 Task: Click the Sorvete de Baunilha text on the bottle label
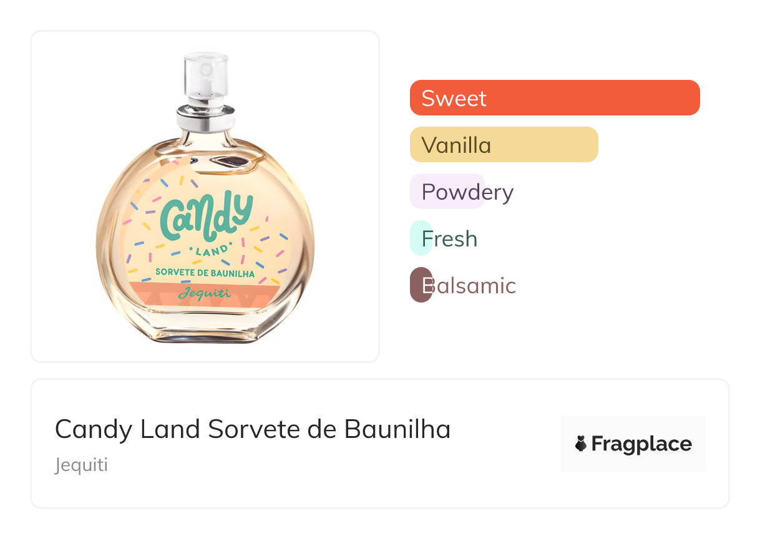[205, 273]
